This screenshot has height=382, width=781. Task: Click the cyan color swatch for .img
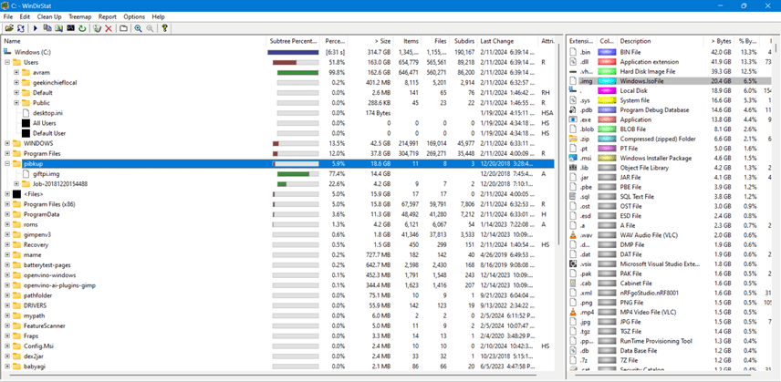[x=607, y=81]
